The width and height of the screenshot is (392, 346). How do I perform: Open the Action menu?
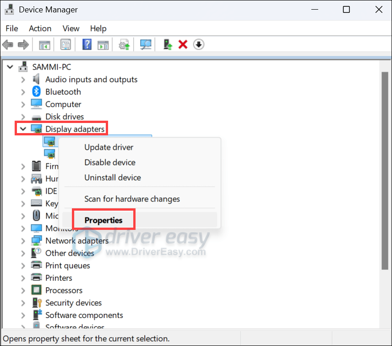(40, 28)
